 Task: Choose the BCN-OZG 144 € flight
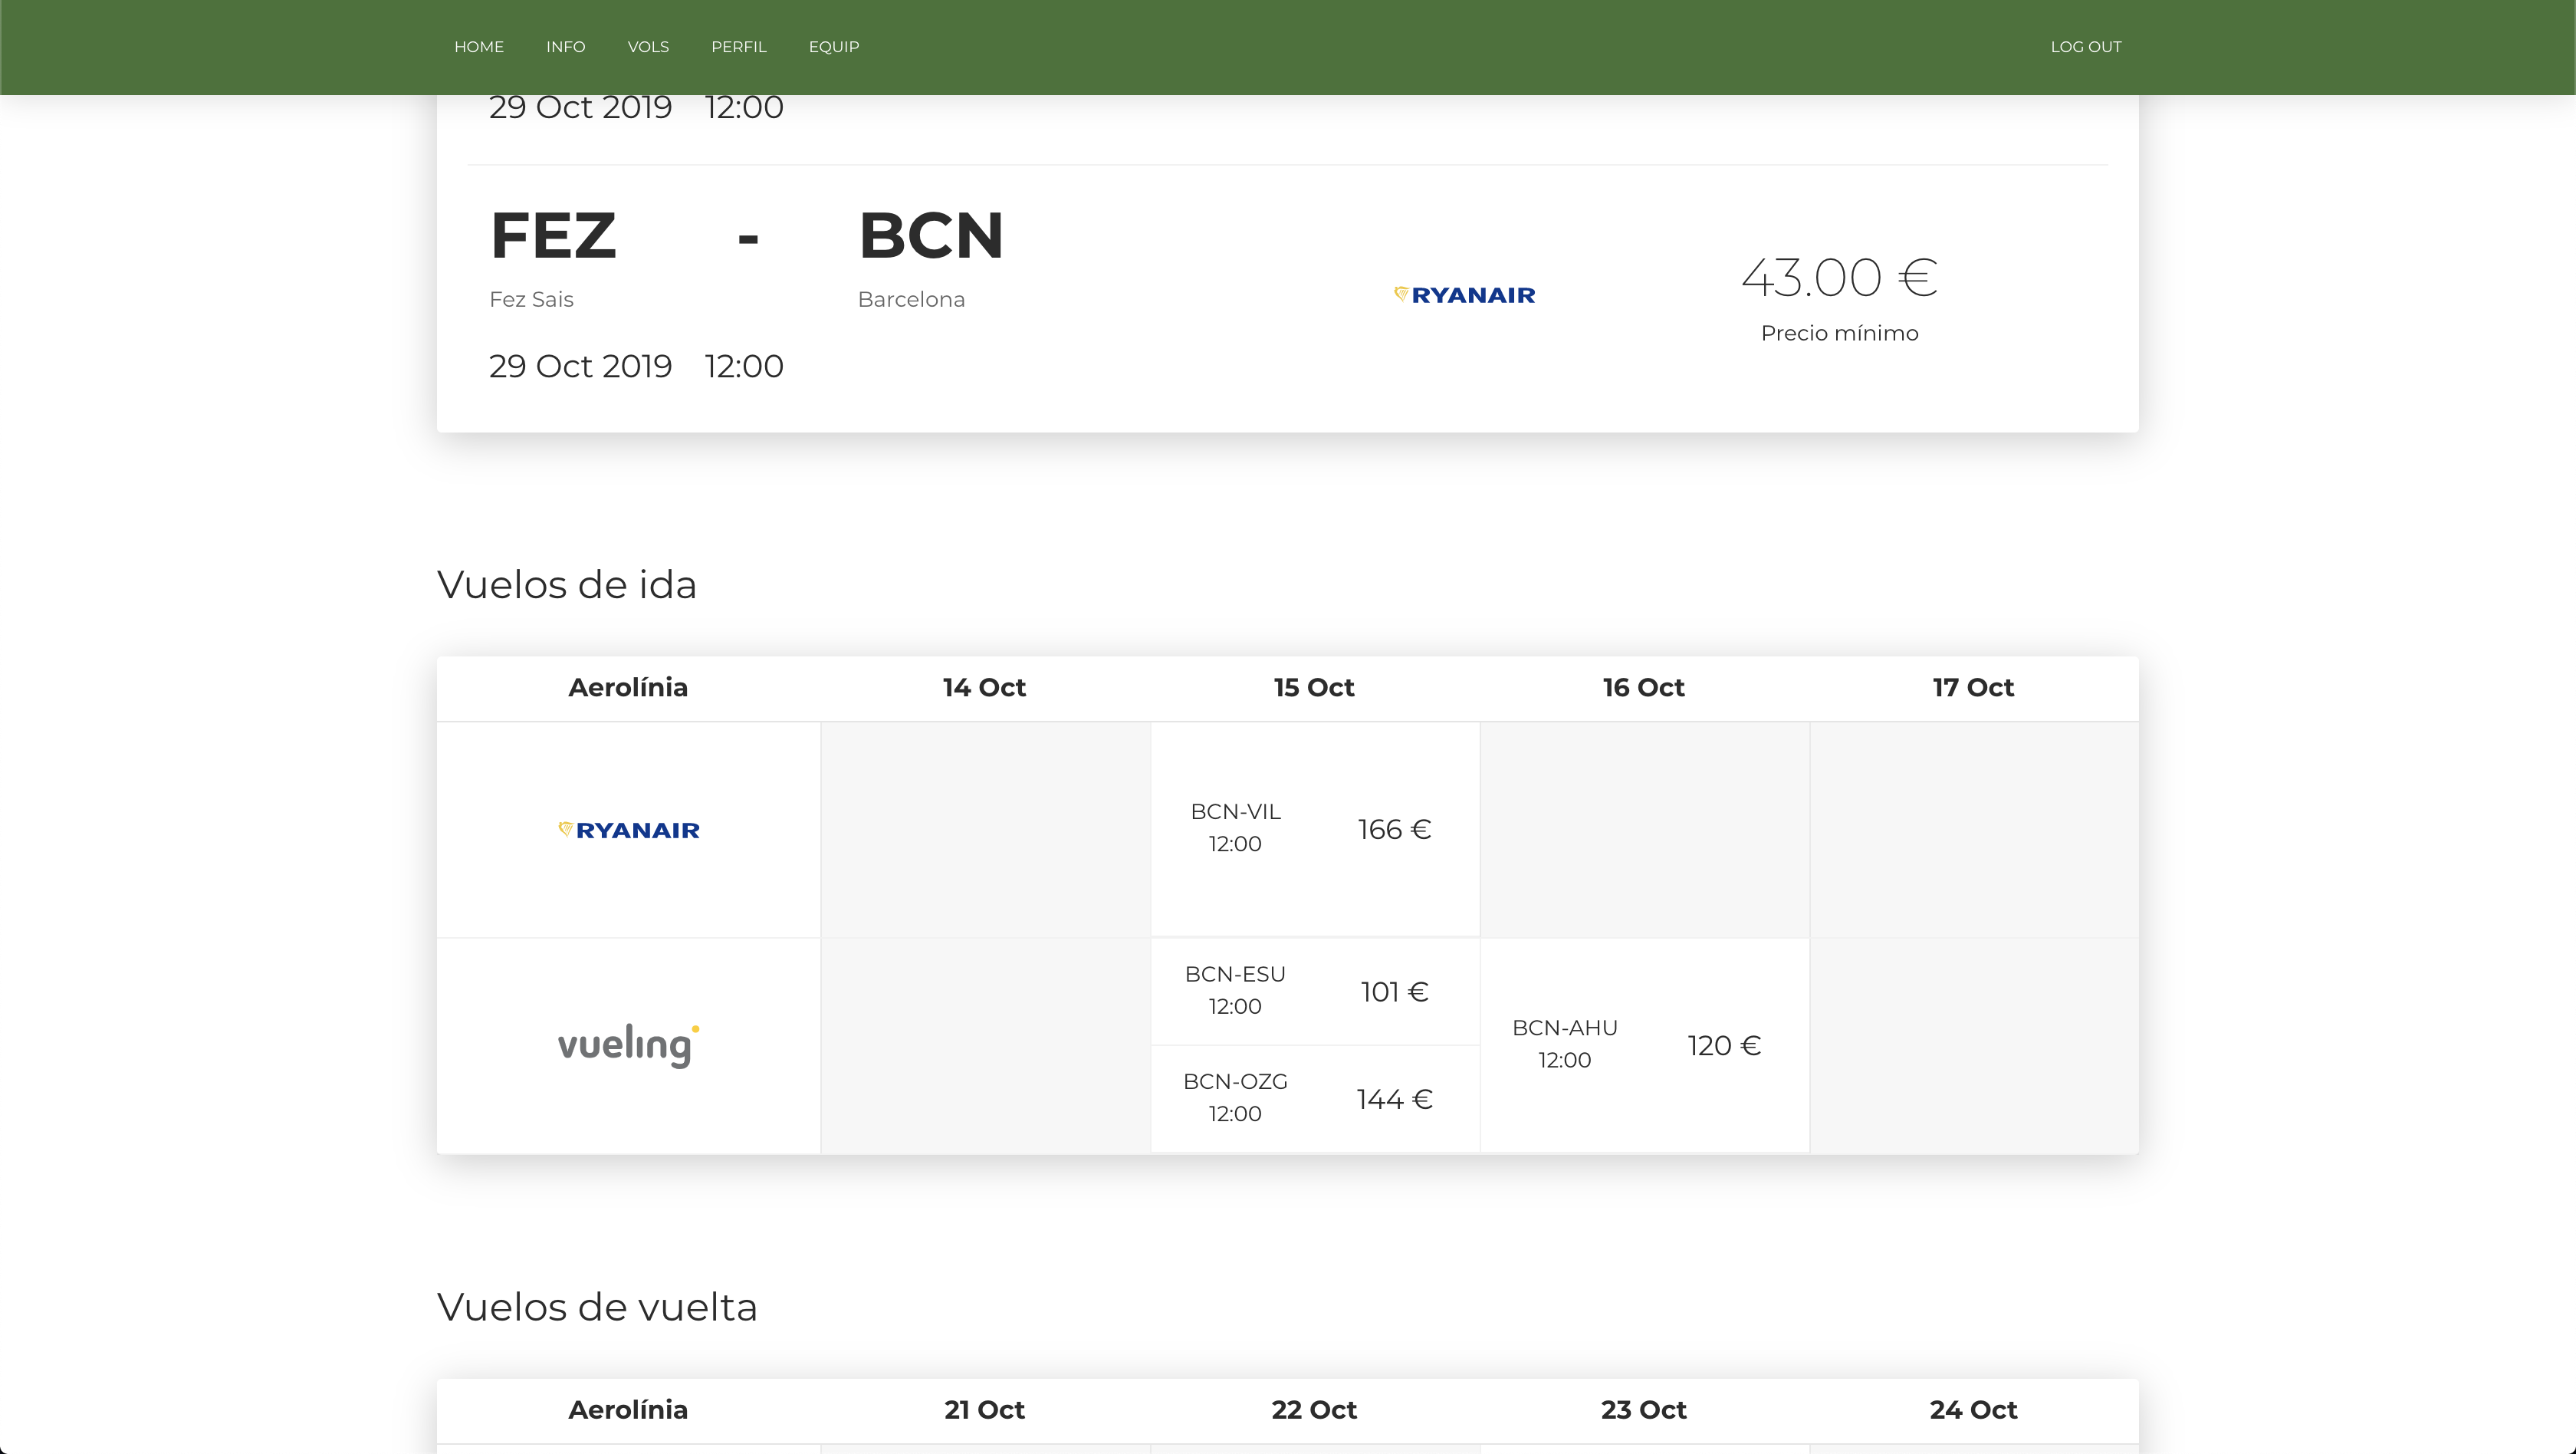click(1314, 1098)
